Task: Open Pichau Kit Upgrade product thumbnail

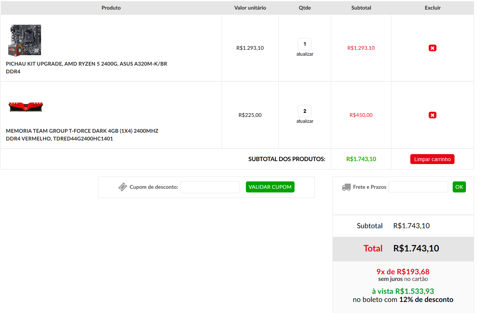Action: click(x=25, y=40)
